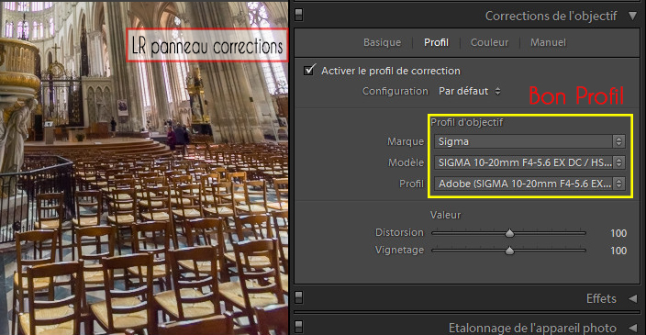
Task: Click the Configuration label
Action: [x=395, y=91]
